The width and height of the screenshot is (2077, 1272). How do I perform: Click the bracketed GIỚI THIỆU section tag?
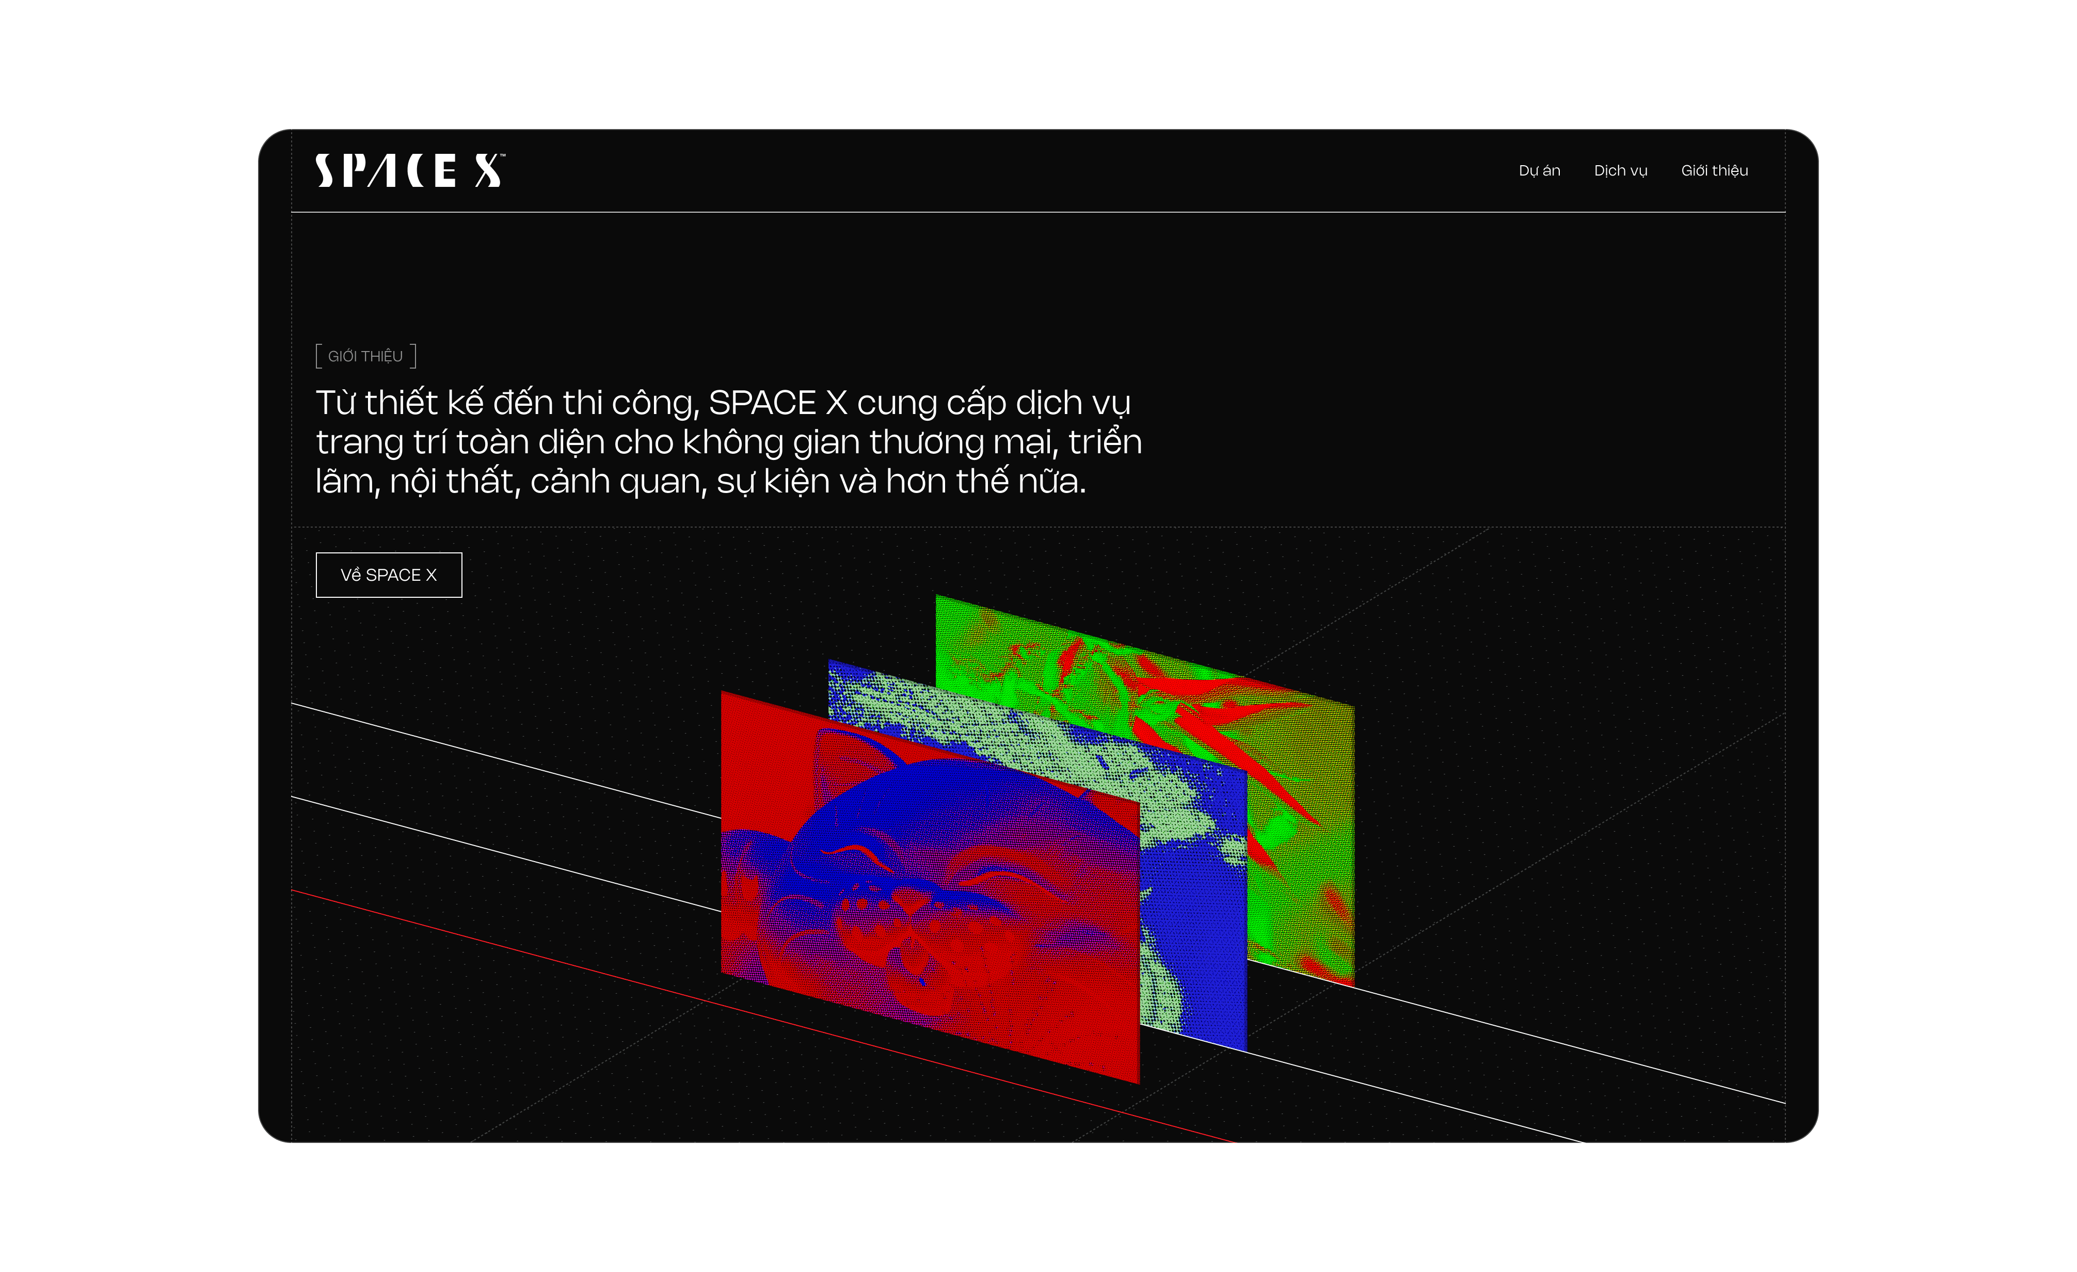click(366, 357)
